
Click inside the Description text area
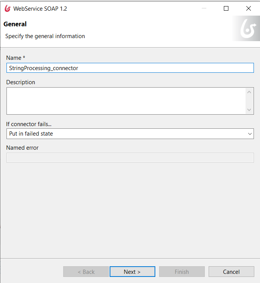pyautogui.click(x=126, y=101)
